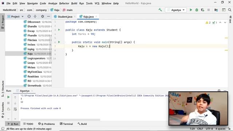This screenshot has height=131, width=233.
Task: Open the Analyze menu
Action: (52, 3)
